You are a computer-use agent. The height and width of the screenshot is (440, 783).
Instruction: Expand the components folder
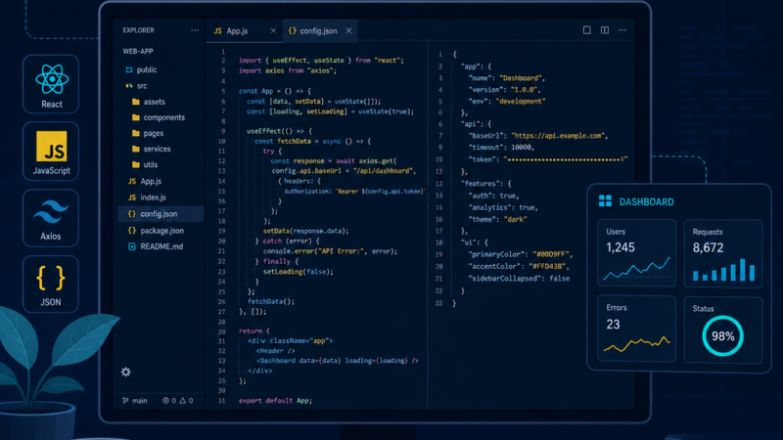[159, 117]
